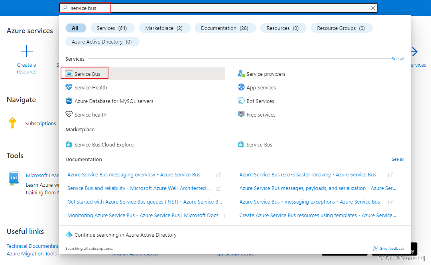431x265 pixels.
Task: Click the App Services globe icon
Action: coord(241,87)
